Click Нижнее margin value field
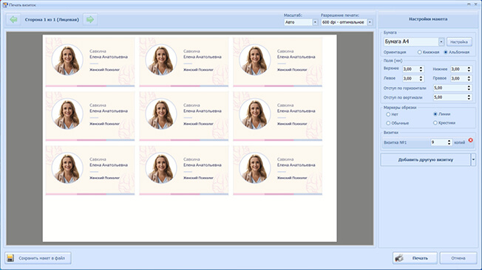482x270 pixels. pyautogui.click(x=458, y=69)
